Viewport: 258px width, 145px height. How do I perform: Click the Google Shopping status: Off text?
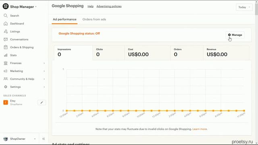79,33
